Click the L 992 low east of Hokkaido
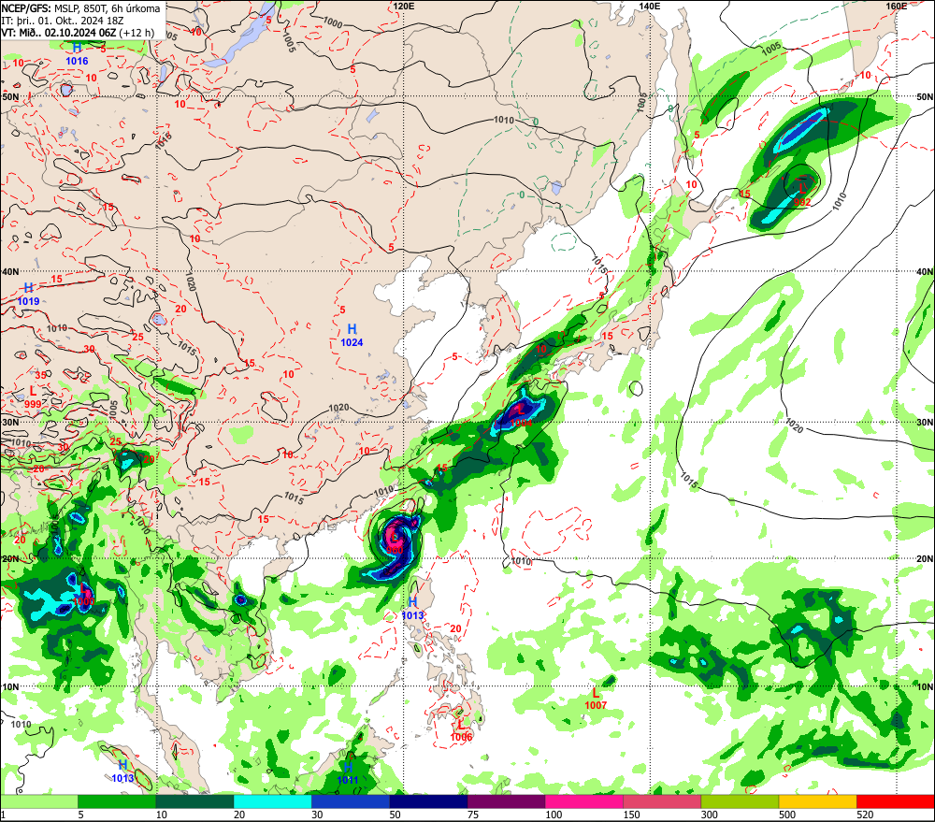The image size is (935, 822). coord(802,195)
